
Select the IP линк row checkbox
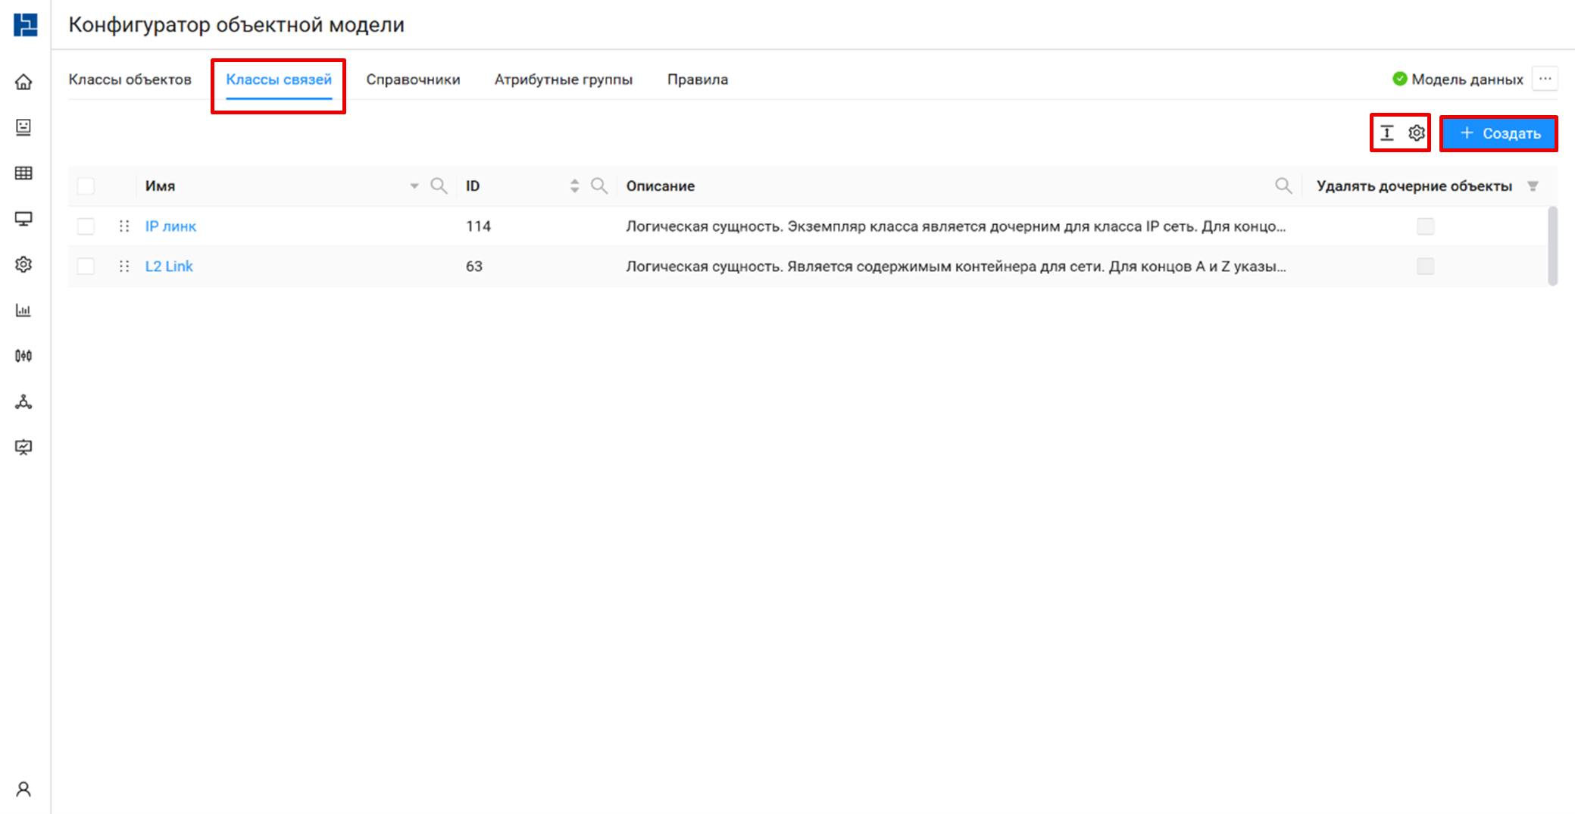point(86,226)
